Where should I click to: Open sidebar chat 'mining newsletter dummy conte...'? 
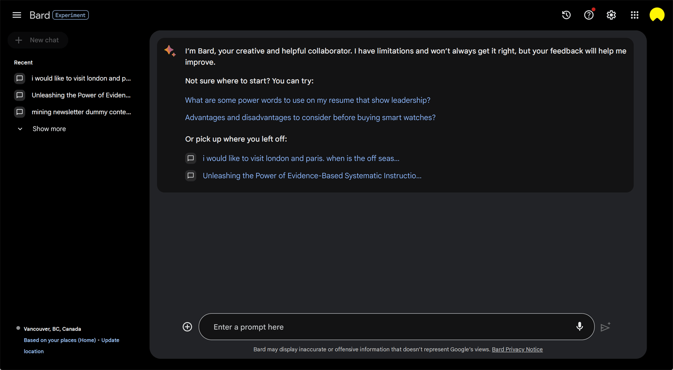(81, 112)
